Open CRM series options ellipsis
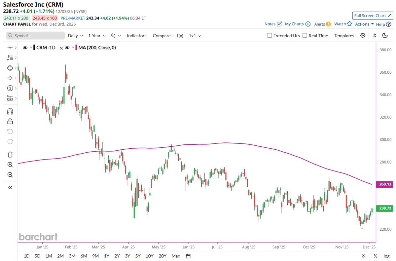Viewport: 396px width, 261px height. 30,47
